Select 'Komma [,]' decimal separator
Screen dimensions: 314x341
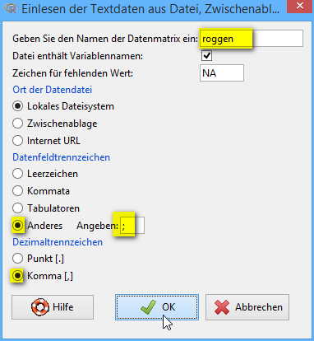[17, 276]
